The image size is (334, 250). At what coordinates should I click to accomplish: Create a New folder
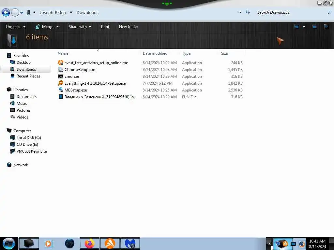click(x=129, y=27)
